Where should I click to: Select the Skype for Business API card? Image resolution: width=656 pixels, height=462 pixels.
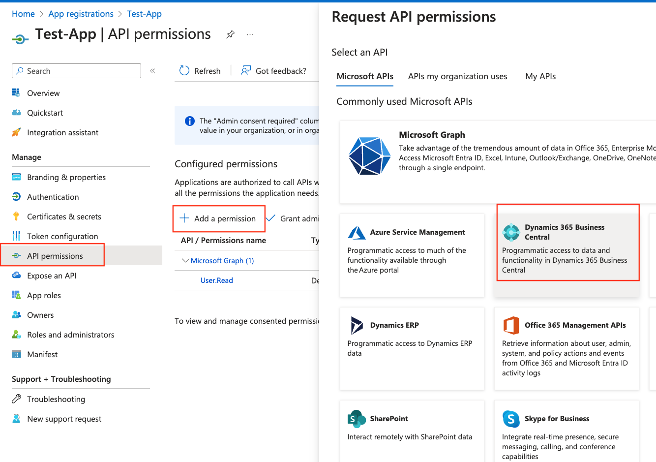(x=567, y=431)
